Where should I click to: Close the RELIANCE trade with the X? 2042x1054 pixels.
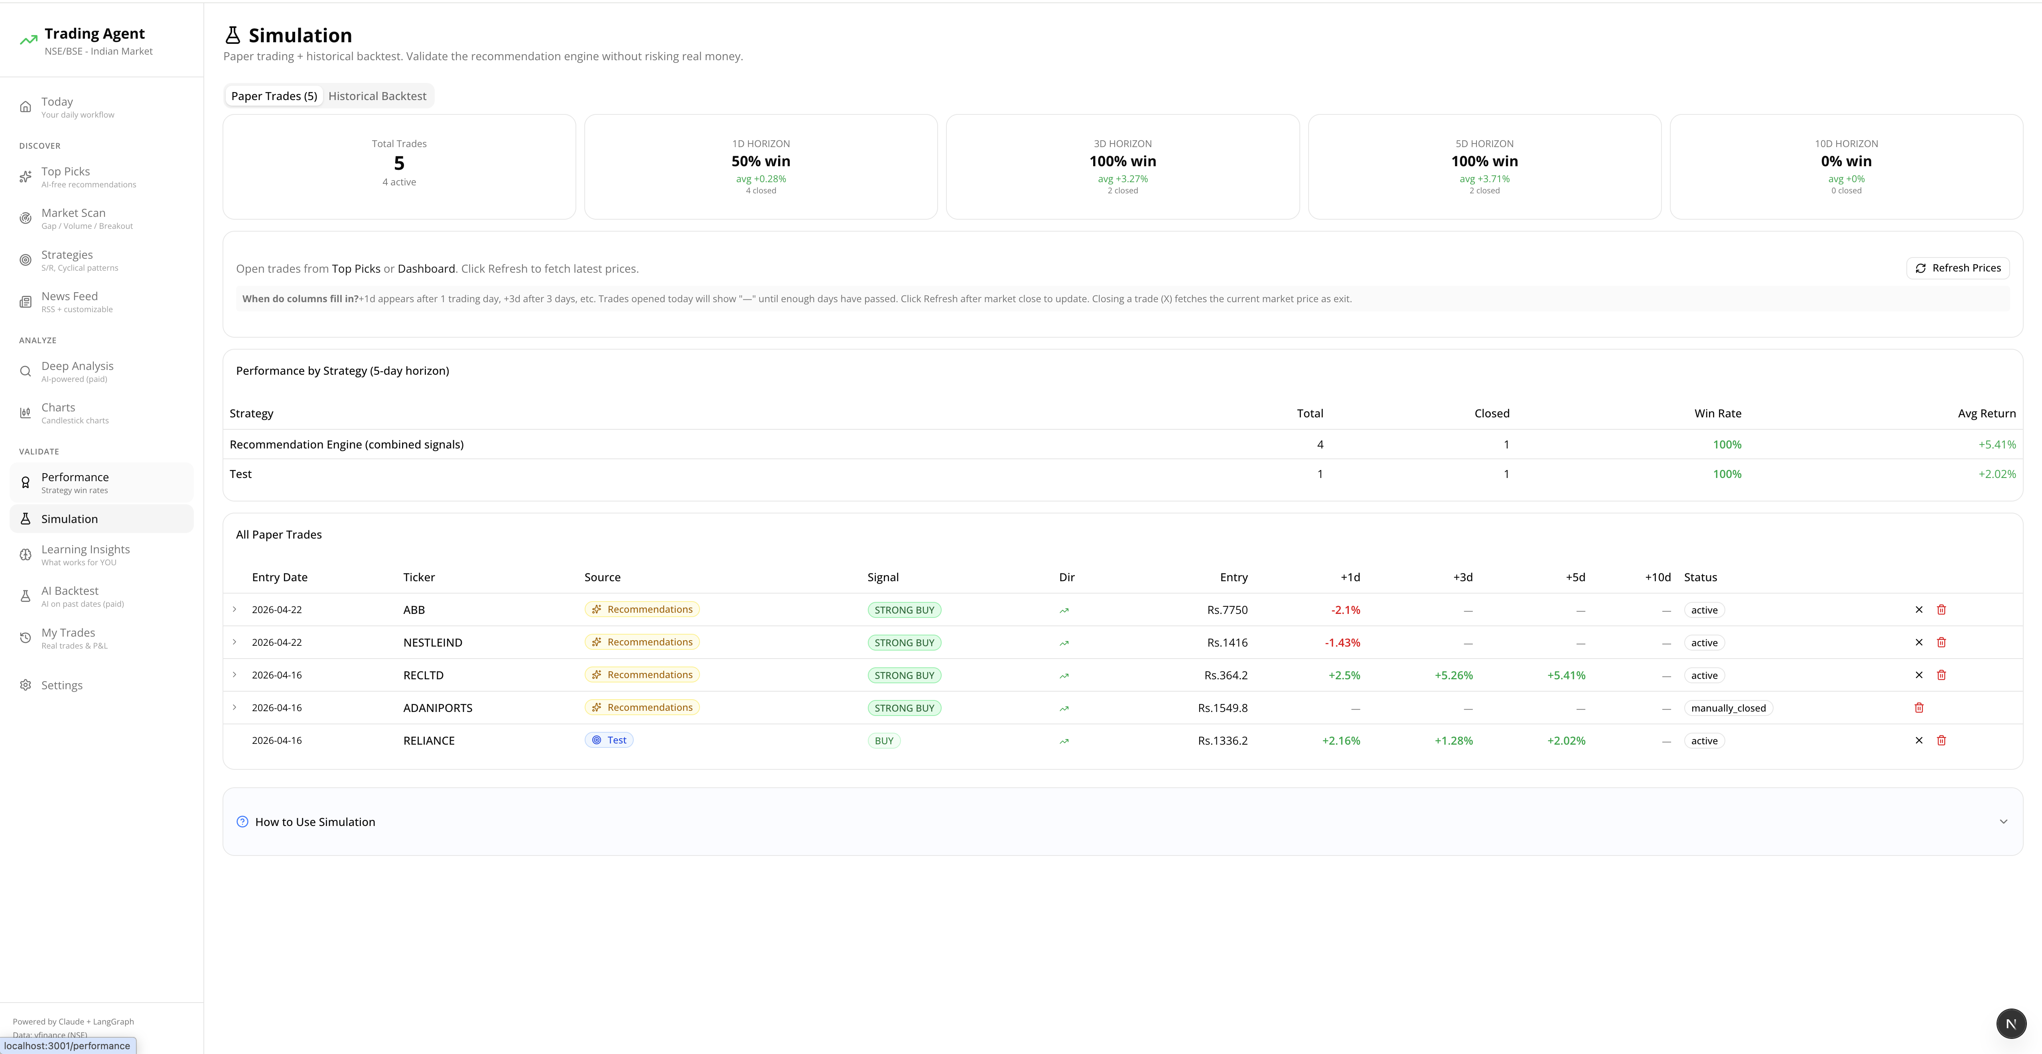[1919, 740]
